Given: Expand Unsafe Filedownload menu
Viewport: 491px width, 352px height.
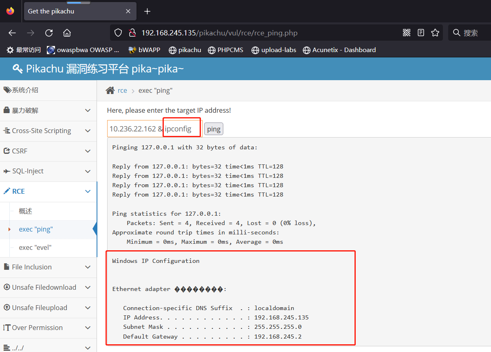Looking at the screenshot, I should [48, 288].
